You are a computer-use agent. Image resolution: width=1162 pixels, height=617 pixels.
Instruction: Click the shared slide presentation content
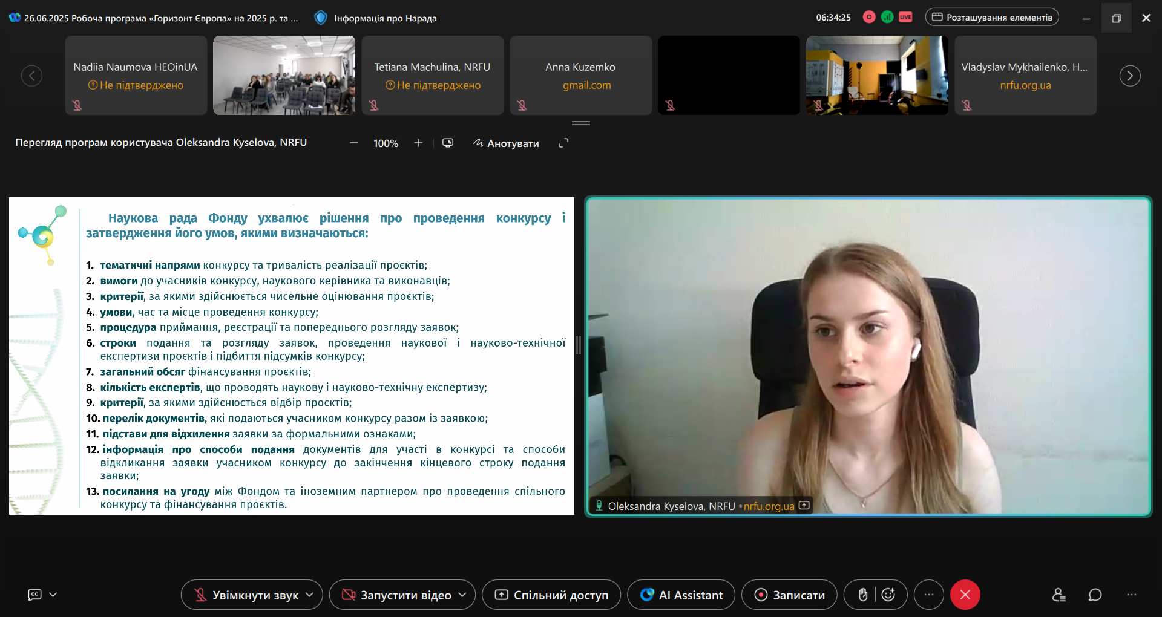coord(292,356)
